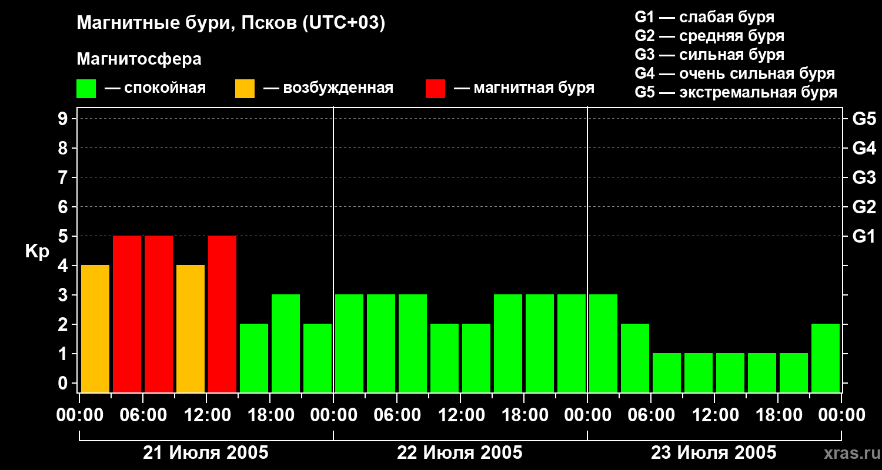Image resolution: width=882 pixels, height=470 pixels.
Task: Click the G5 mark on the right axis
Action: coord(864,119)
